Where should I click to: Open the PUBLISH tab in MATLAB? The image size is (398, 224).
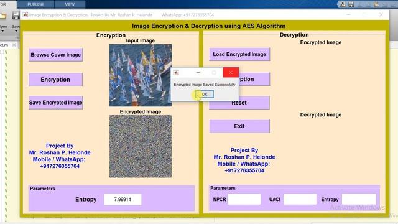pos(35,4)
